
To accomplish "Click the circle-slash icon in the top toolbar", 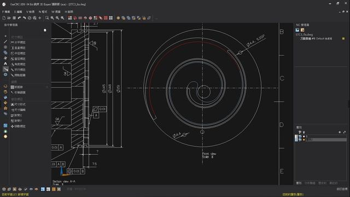I will tap(30, 18).
